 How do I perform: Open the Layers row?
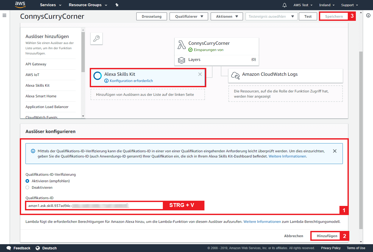(x=217, y=60)
